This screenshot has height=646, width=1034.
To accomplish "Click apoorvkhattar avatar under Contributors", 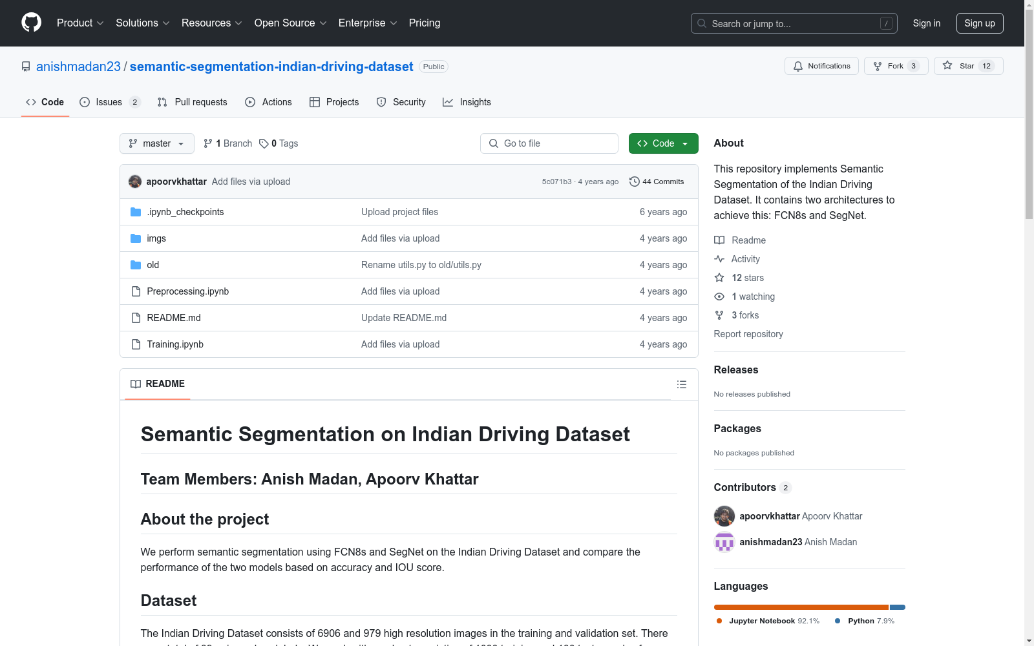I will pos(724,516).
